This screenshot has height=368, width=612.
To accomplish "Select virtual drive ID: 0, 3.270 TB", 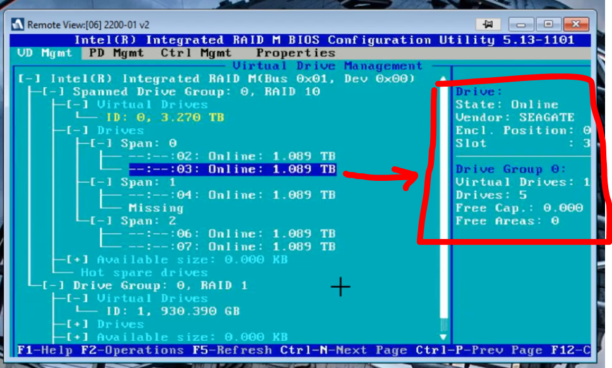I will 165,118.
